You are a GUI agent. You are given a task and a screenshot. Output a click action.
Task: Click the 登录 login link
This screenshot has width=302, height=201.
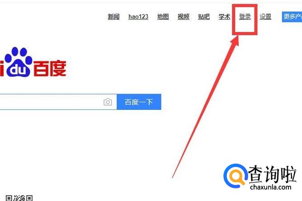click(x=245, y=17)
